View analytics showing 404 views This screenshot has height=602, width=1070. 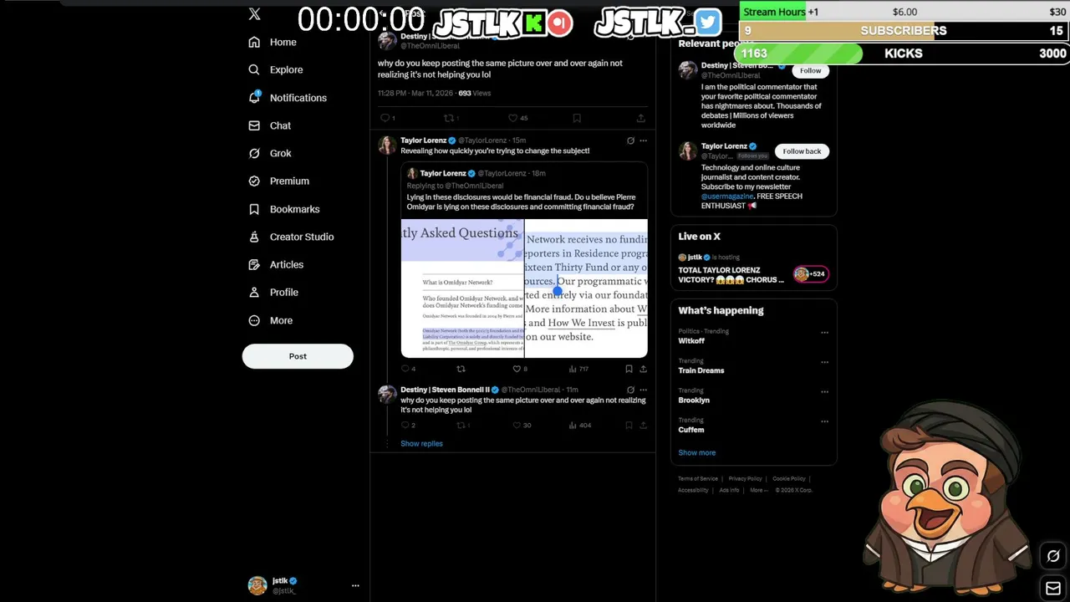(579, 426)
